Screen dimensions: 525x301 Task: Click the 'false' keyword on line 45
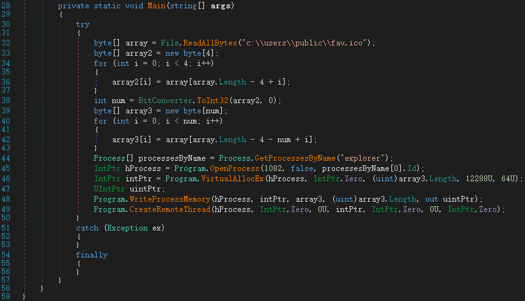click(x=302, y=168)
